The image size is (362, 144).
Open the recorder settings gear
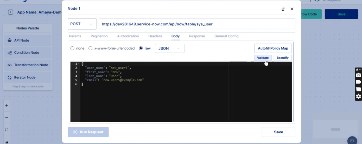pyautogui.click(x=358, y=96)
